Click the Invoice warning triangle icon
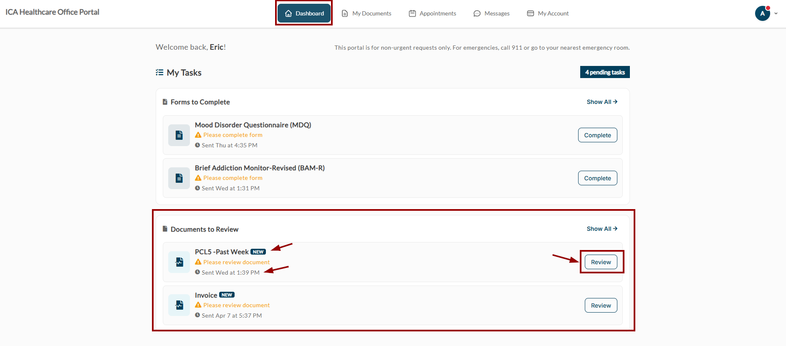The height and width of the screenshot is (346, 786). 198,305
